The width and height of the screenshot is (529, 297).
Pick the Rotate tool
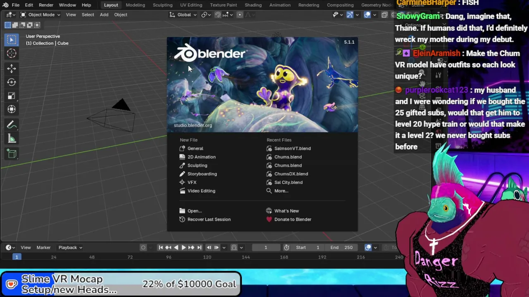pyautogui.click(x=12, y=82)
